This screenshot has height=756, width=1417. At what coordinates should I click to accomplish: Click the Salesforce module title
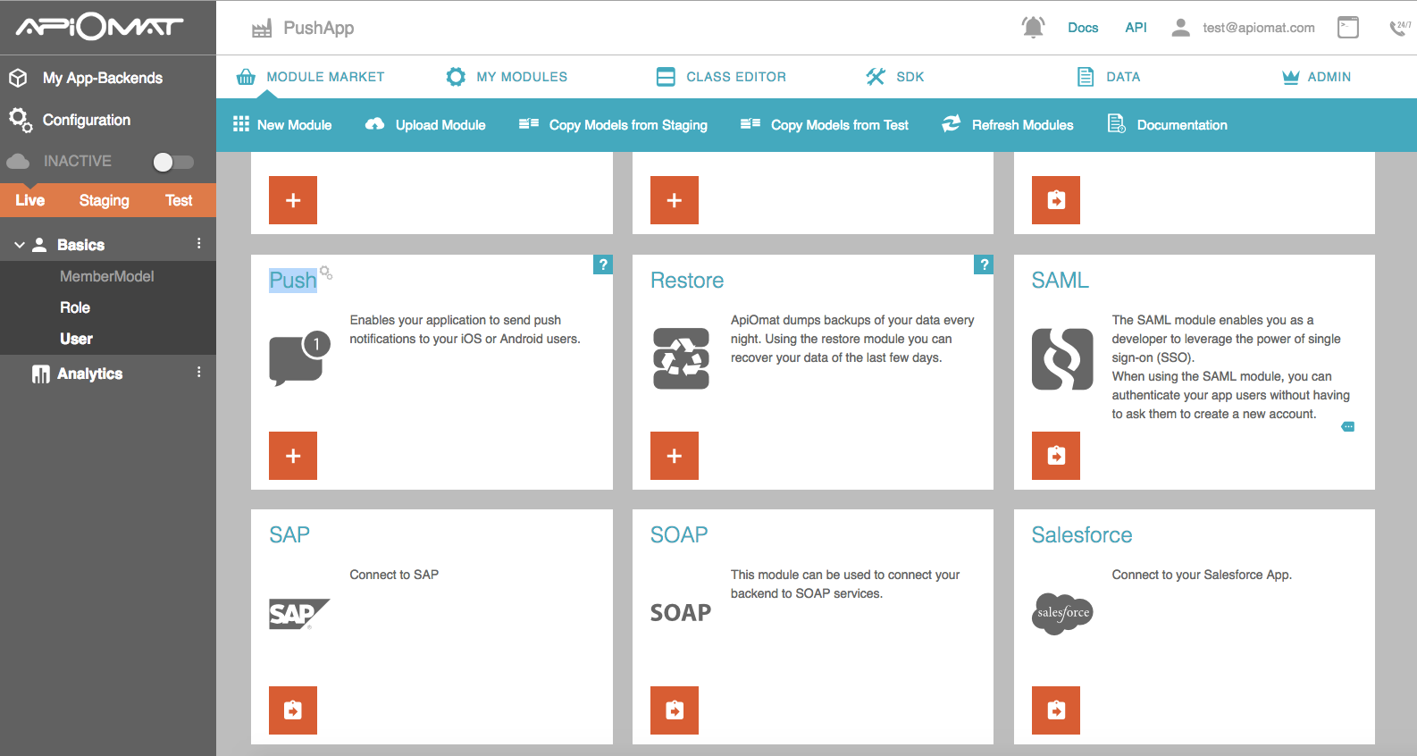pos(1082,535)
